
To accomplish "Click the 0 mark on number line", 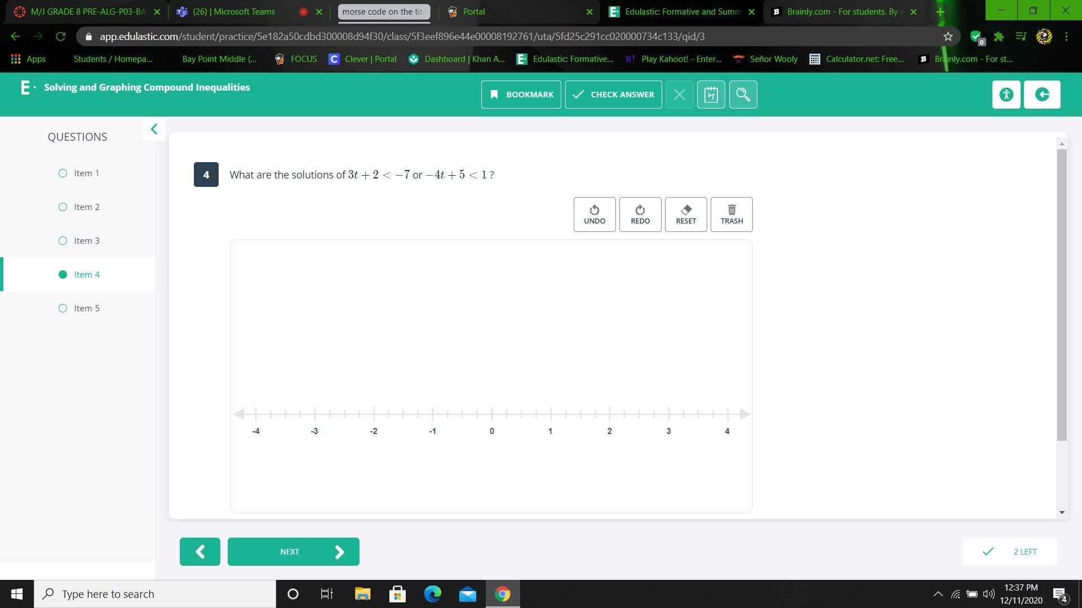I will coord(491,414).
